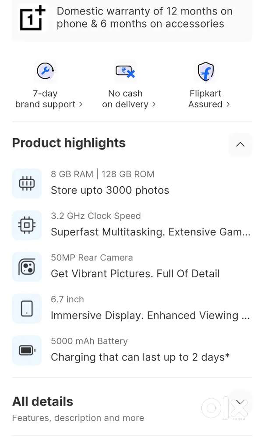The height and width of the screenshot is (437, 264).
Task: Open No cash on delivery info
Action: pos(129,99)
